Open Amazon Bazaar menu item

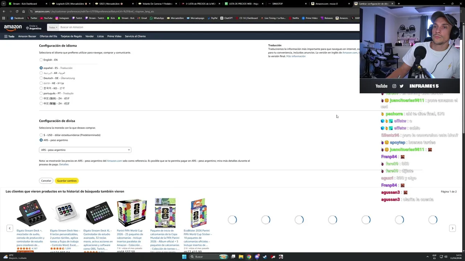pos(27,36)
